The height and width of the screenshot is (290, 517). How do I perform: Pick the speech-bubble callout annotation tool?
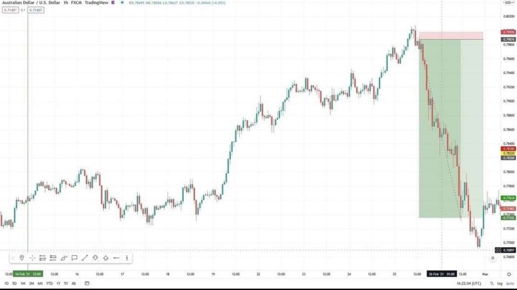pyautogui.click(x=74, y=258)
